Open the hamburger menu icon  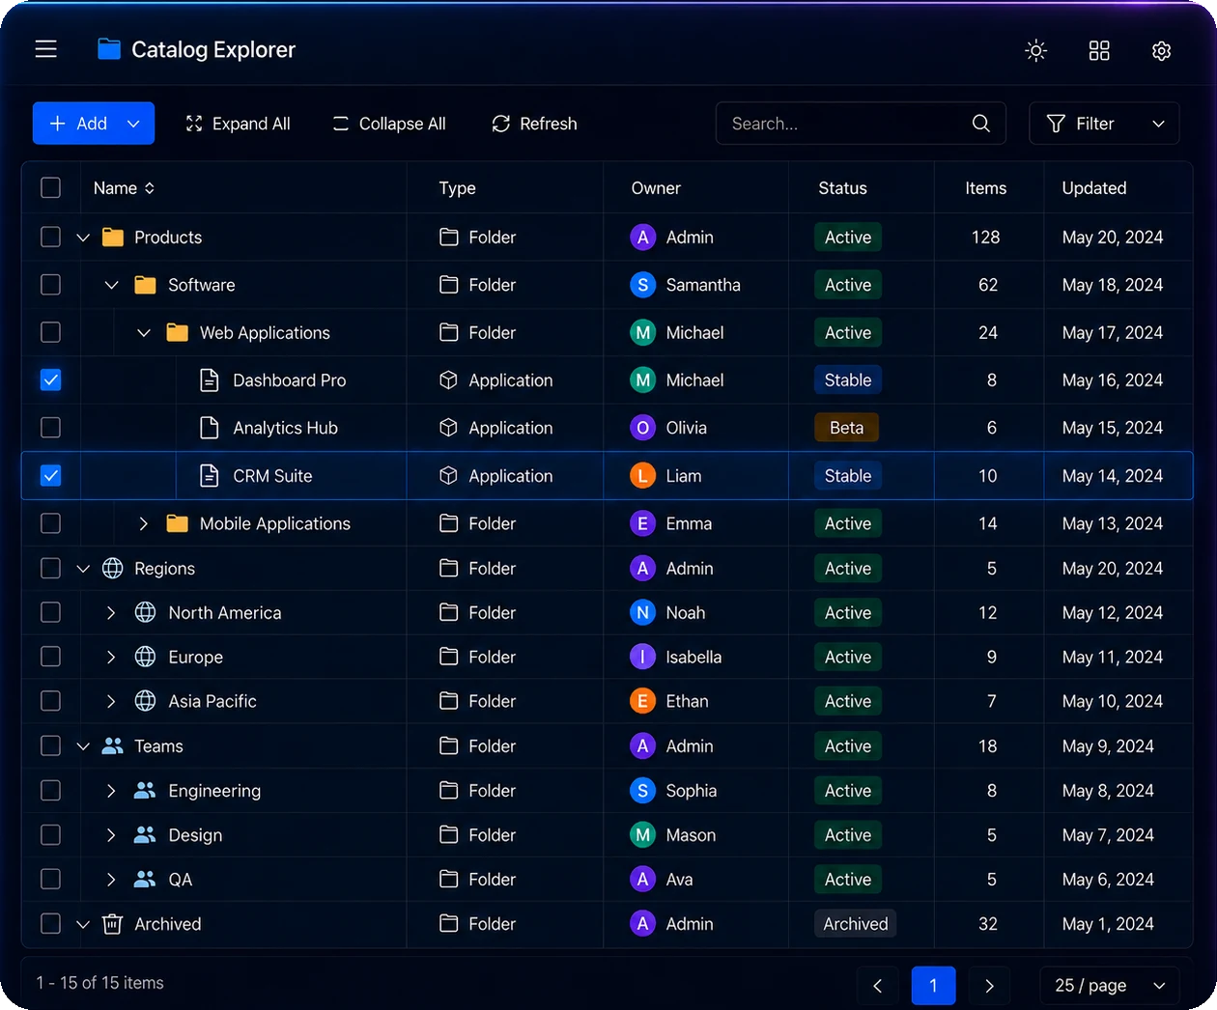[x=46, y=49]
